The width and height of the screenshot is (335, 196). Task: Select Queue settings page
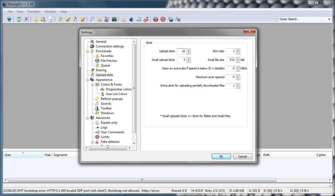105,65
